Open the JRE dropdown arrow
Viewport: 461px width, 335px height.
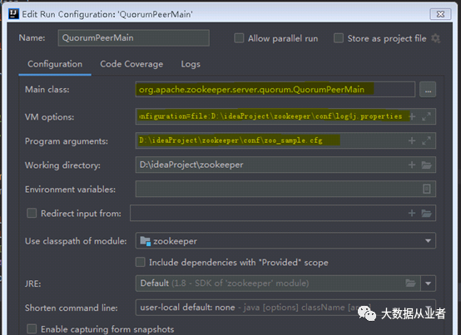pyautogui.click(x=428, y=283)
